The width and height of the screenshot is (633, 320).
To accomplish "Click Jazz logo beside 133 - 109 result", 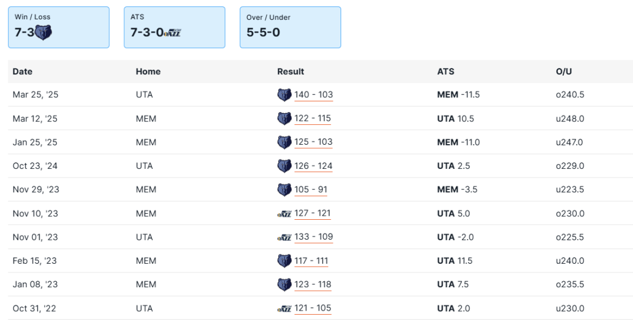I will 284,237.
